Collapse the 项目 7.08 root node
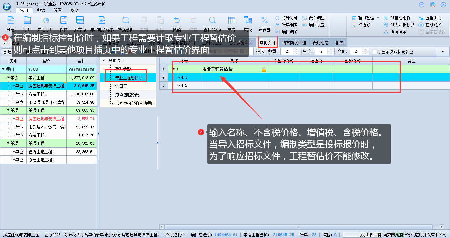Screen dimensions: 450x238 (3, 69)
